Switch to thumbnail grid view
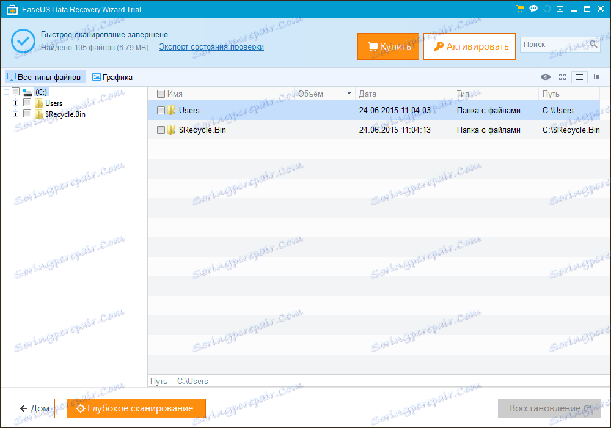 [562, 77]
